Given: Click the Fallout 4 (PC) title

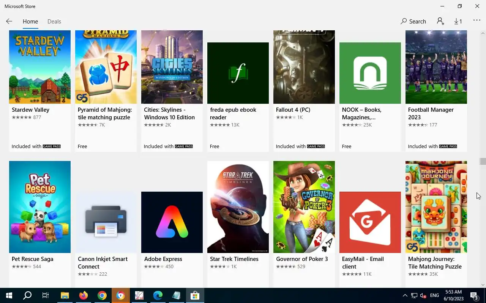Looking at the screenshot, I should 293,110.
